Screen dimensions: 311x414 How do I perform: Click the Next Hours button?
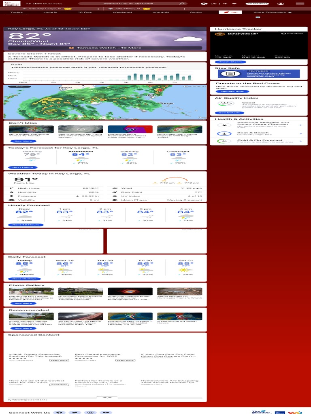tap(23, 167)
